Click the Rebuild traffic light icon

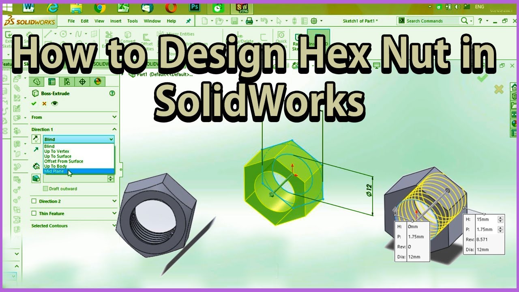294,21
